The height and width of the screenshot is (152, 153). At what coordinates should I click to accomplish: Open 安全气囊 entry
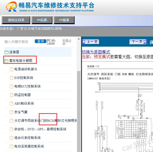point(21,112)
